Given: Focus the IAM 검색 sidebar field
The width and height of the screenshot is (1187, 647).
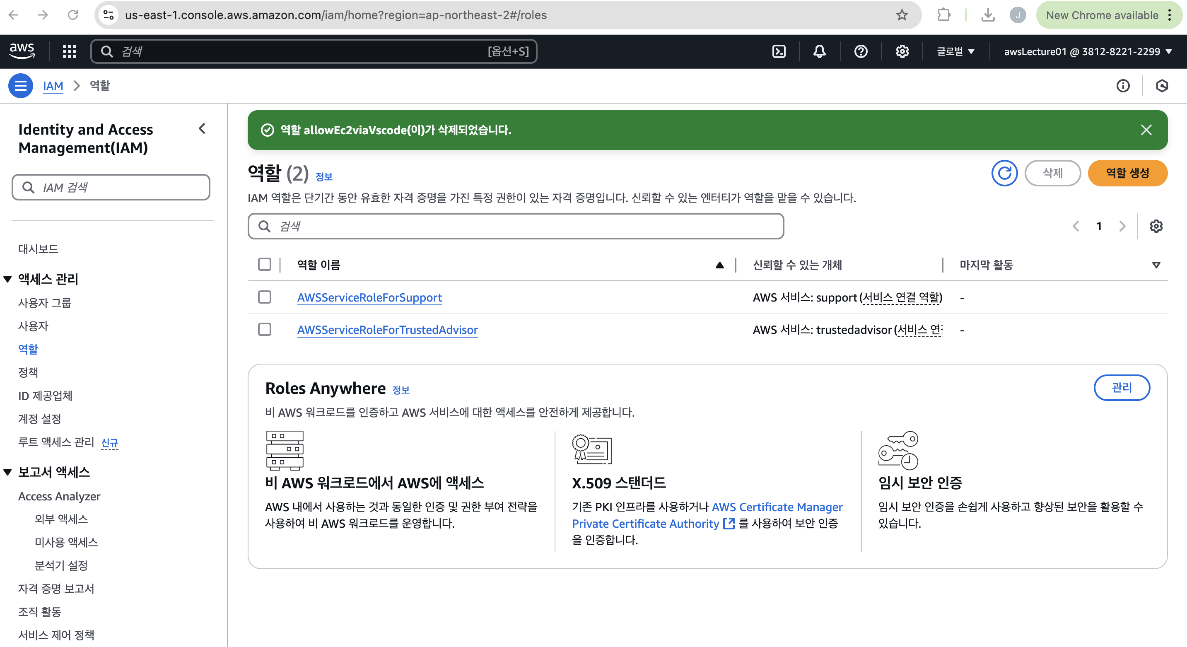Looking at the screenshot, I should click(111, 187).
